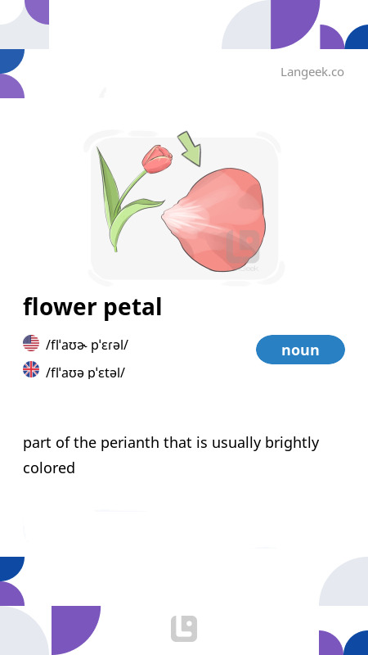Click the light gray card behind the tulip

point(185,208)
